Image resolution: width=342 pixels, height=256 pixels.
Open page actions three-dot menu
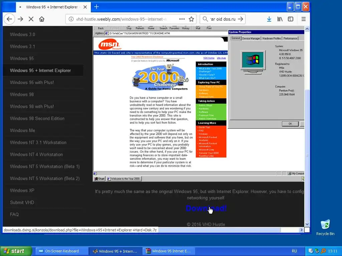pos(182,19)
